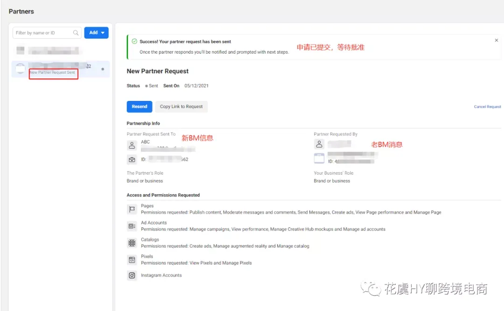Click the gray Sent status dot
Screen dimensions: 504x311
[x=146, y=86]
